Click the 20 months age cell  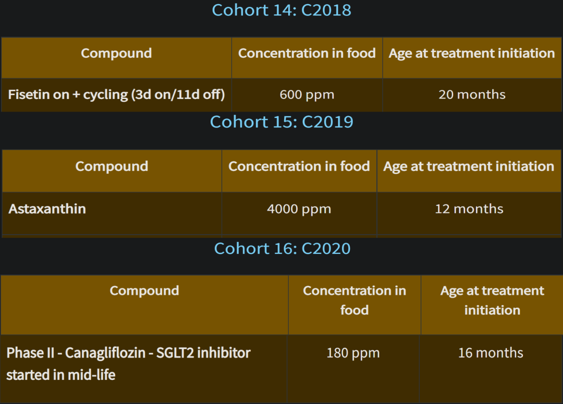(472, 95)
